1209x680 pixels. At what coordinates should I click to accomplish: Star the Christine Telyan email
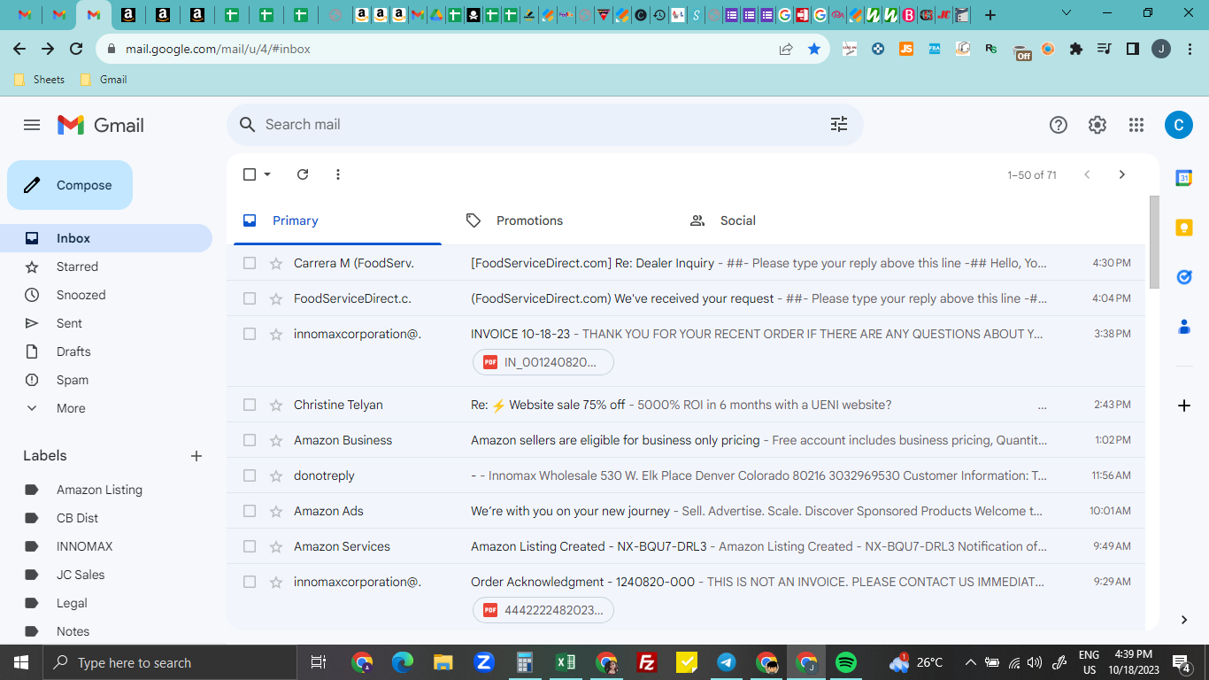276,405
